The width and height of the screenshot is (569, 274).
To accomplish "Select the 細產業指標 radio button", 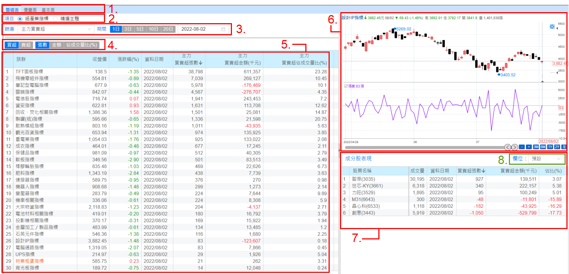I will [20, 18].
